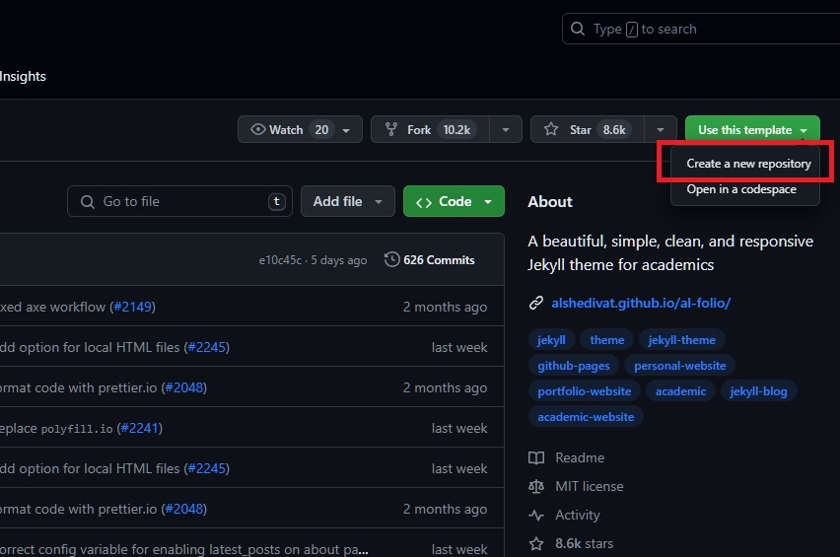
Task: Click the Watch eye icon
Action: click(258, 130)
